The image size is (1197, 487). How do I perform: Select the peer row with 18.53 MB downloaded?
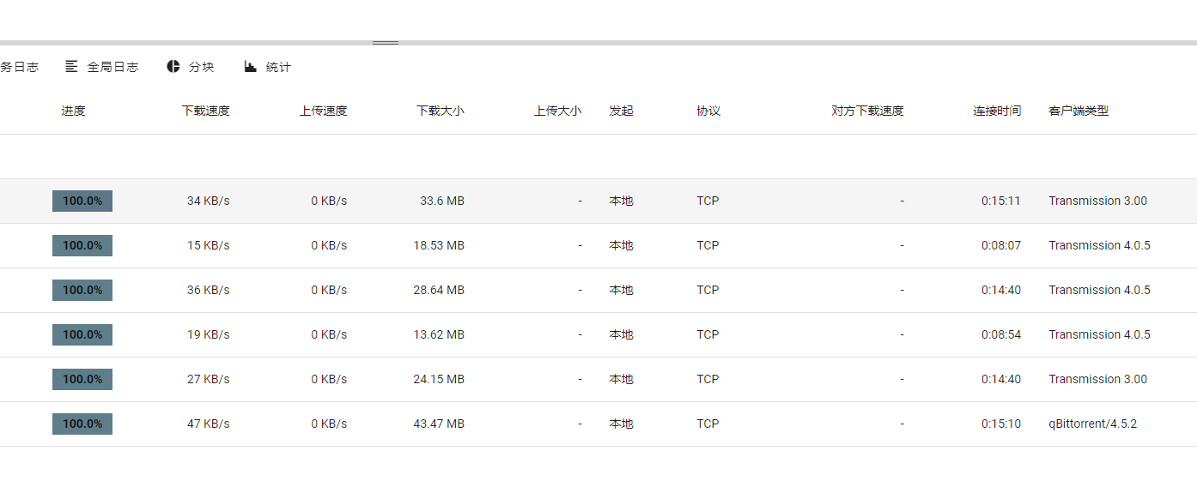(x=598, y=245)
